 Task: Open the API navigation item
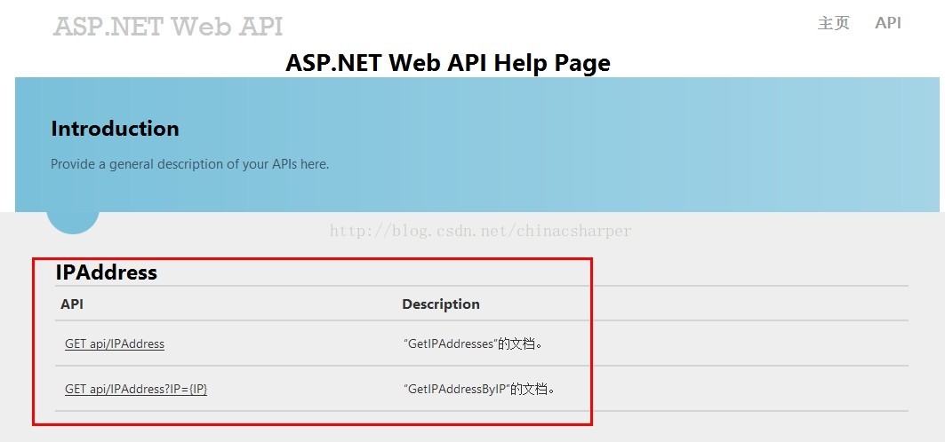tap(888, 23)
